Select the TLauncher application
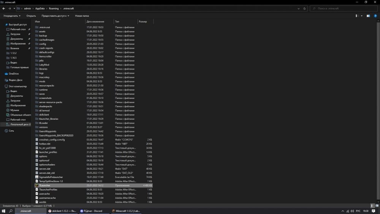 point(93,185)
